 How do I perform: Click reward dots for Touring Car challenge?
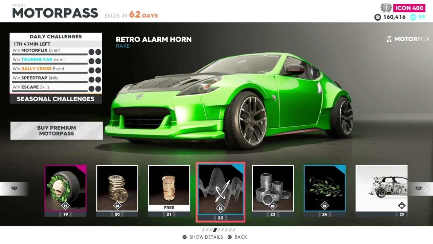pos(95,61)
